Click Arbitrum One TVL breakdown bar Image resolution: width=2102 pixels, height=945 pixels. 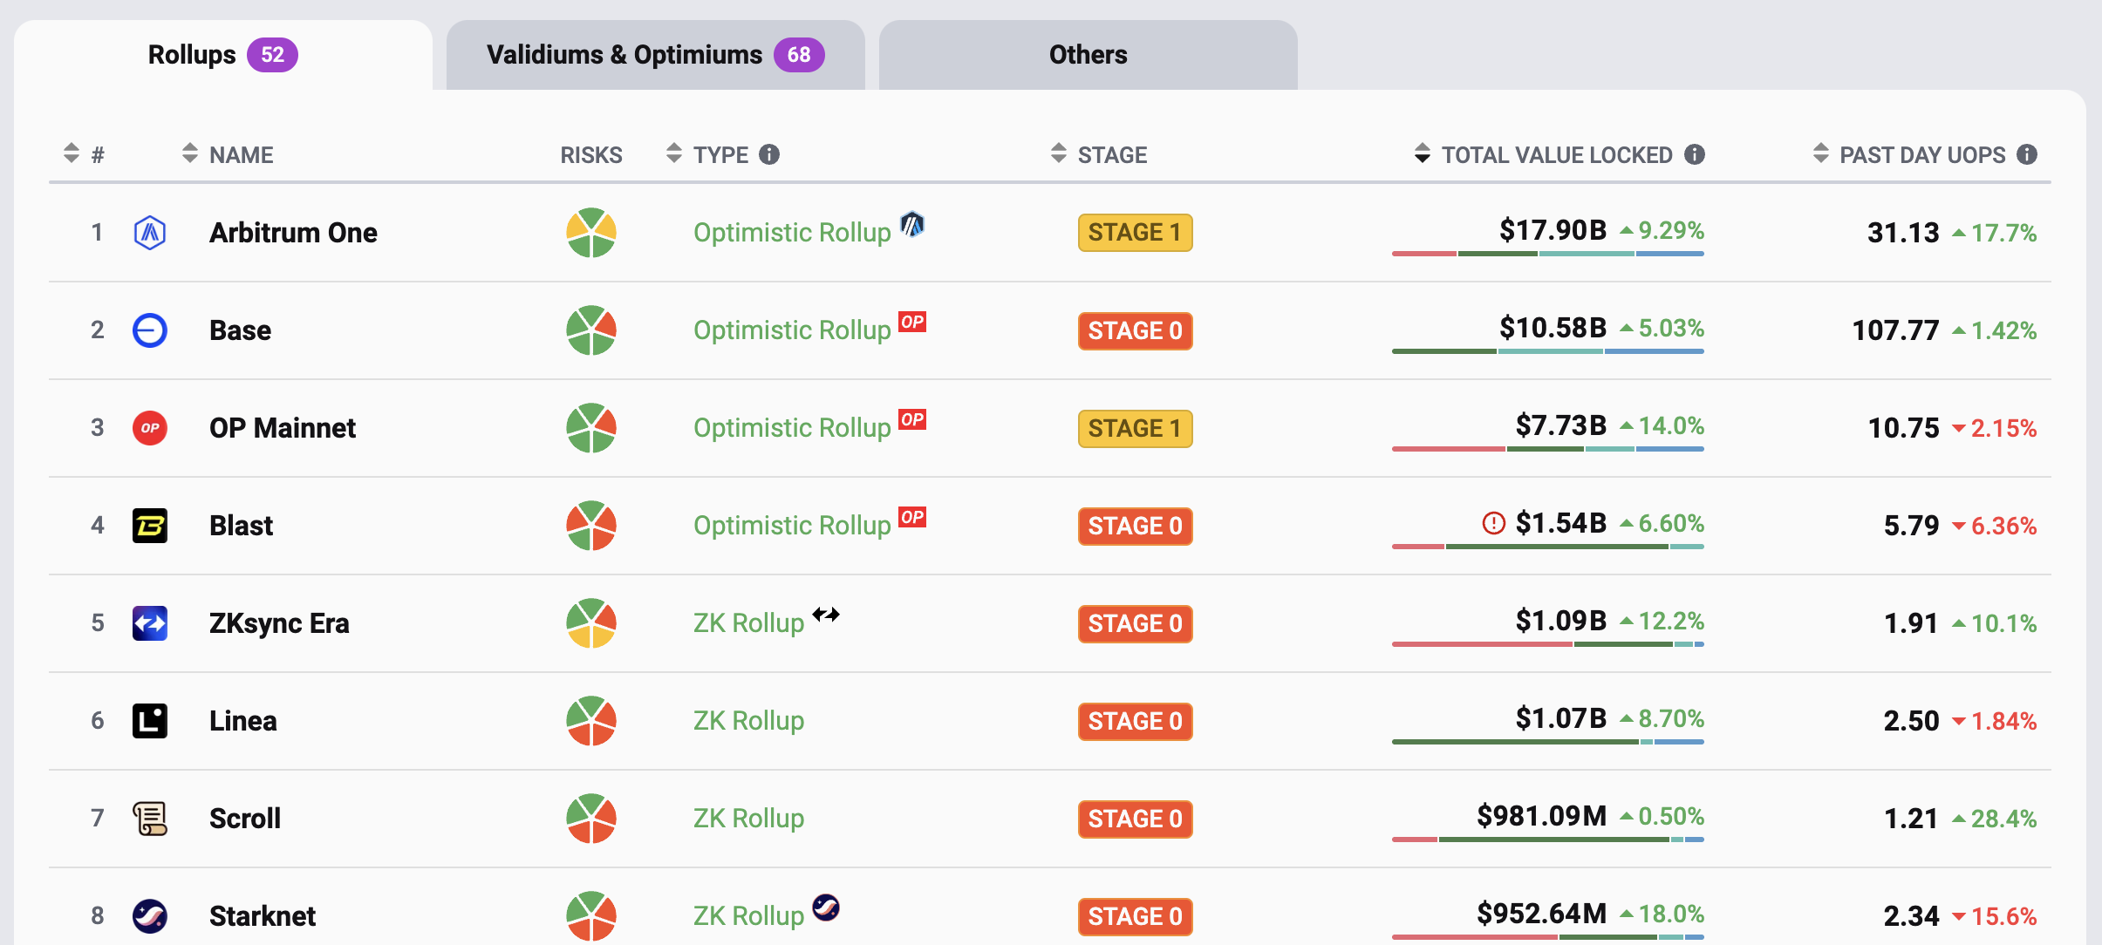(1548, 254)
